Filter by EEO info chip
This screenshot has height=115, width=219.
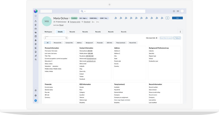(109, 43)
